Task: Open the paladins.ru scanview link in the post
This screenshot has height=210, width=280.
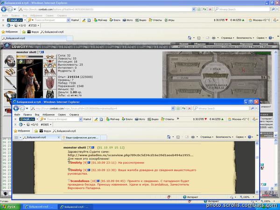Action: (x=130, y=155)
